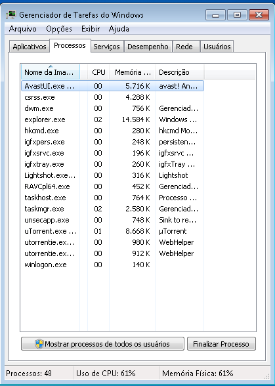The image size is (275, 386).
Task: Switch to the Aplicativos tab
Action: click(30, 47)
